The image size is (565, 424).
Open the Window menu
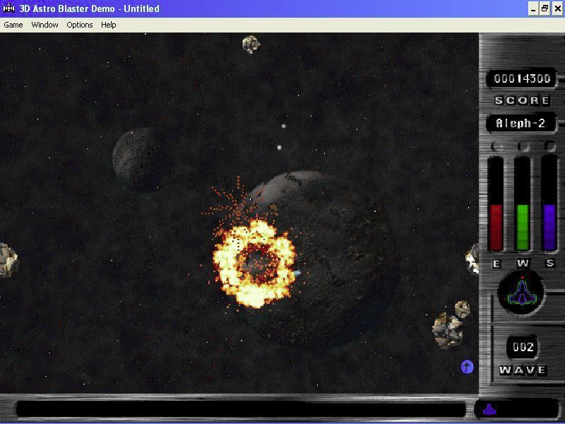pos(44,25)
